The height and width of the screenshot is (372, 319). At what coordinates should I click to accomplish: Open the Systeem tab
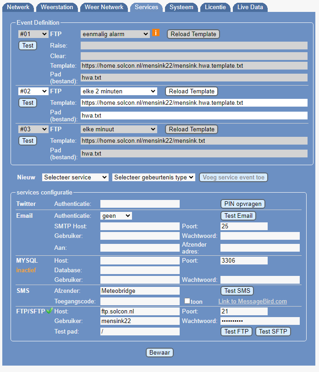coord(181,7)
